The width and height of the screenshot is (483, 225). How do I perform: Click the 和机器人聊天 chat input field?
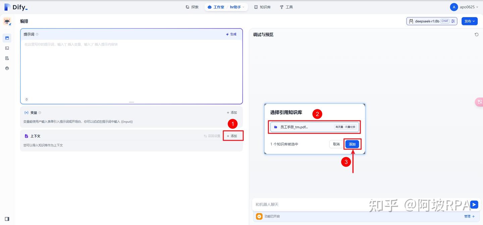pos(361,205)
